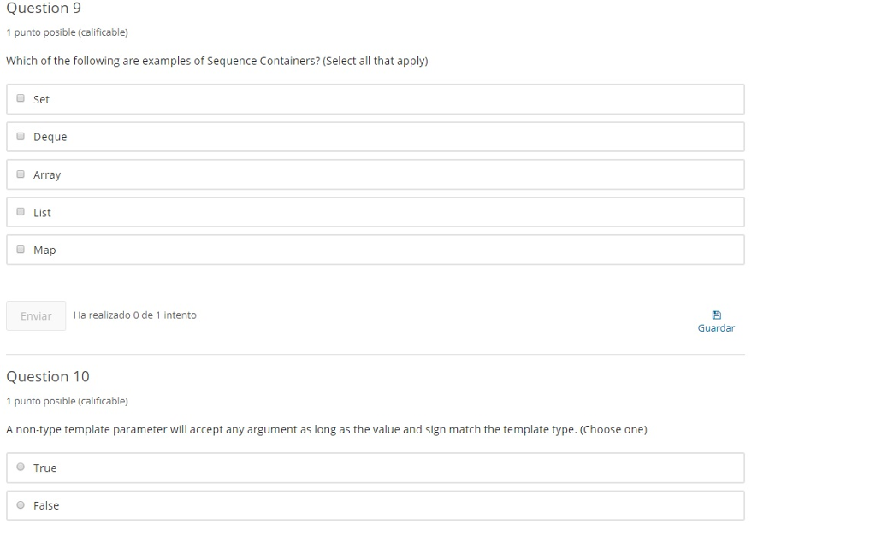Enable the List checkbox
The height and width of the screenshot is (542, 876).
coord(21,212)
